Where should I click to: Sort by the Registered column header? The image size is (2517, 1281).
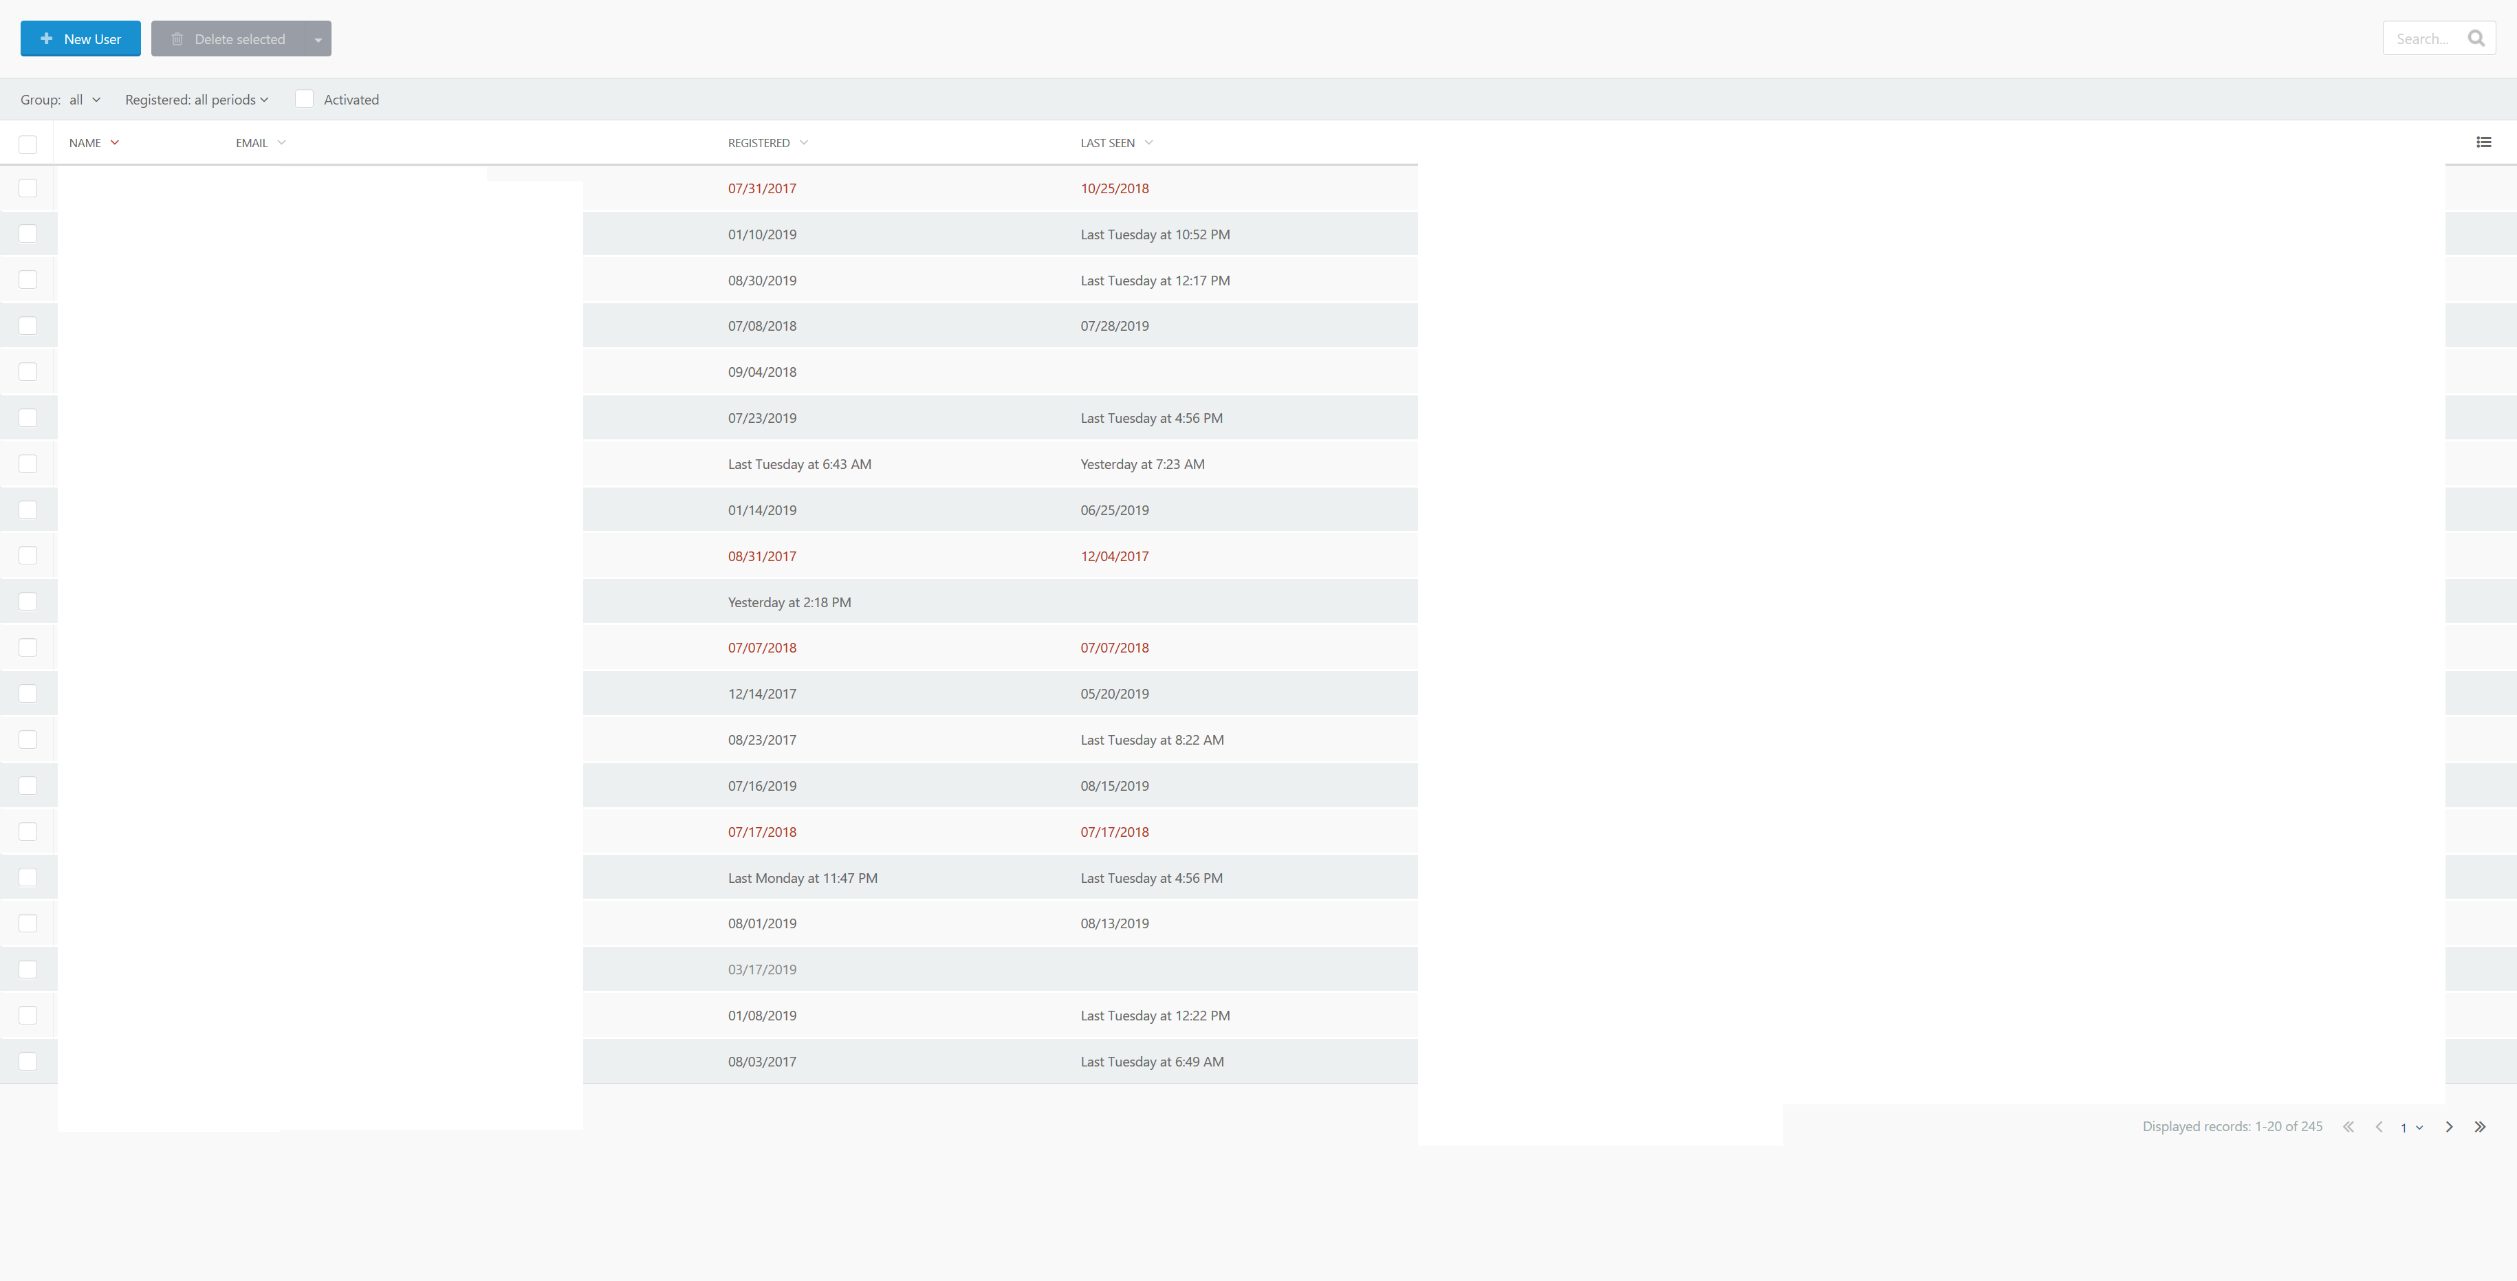[x=759, y=142]
